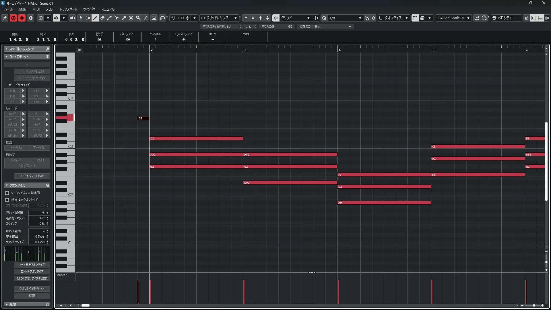This screenshot has width=551, height=310.
Task: Toggle acoustic feedback speaker icon
Action: [x=72, y=18]
